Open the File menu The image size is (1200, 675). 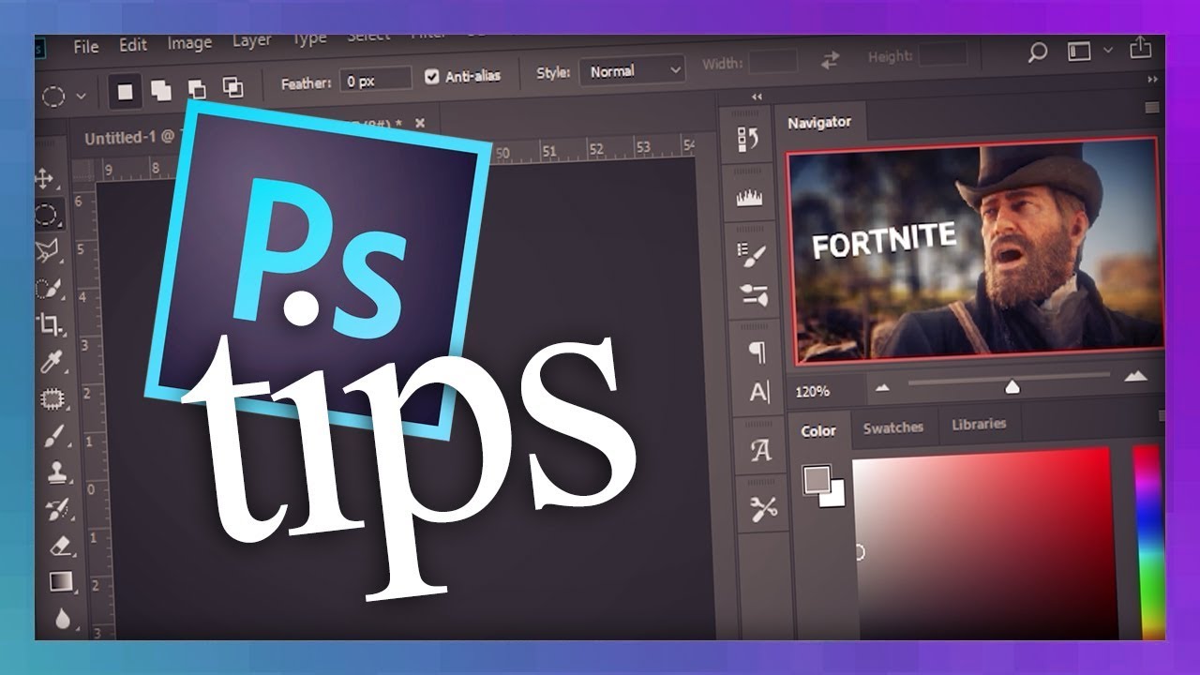click(85, 47)
